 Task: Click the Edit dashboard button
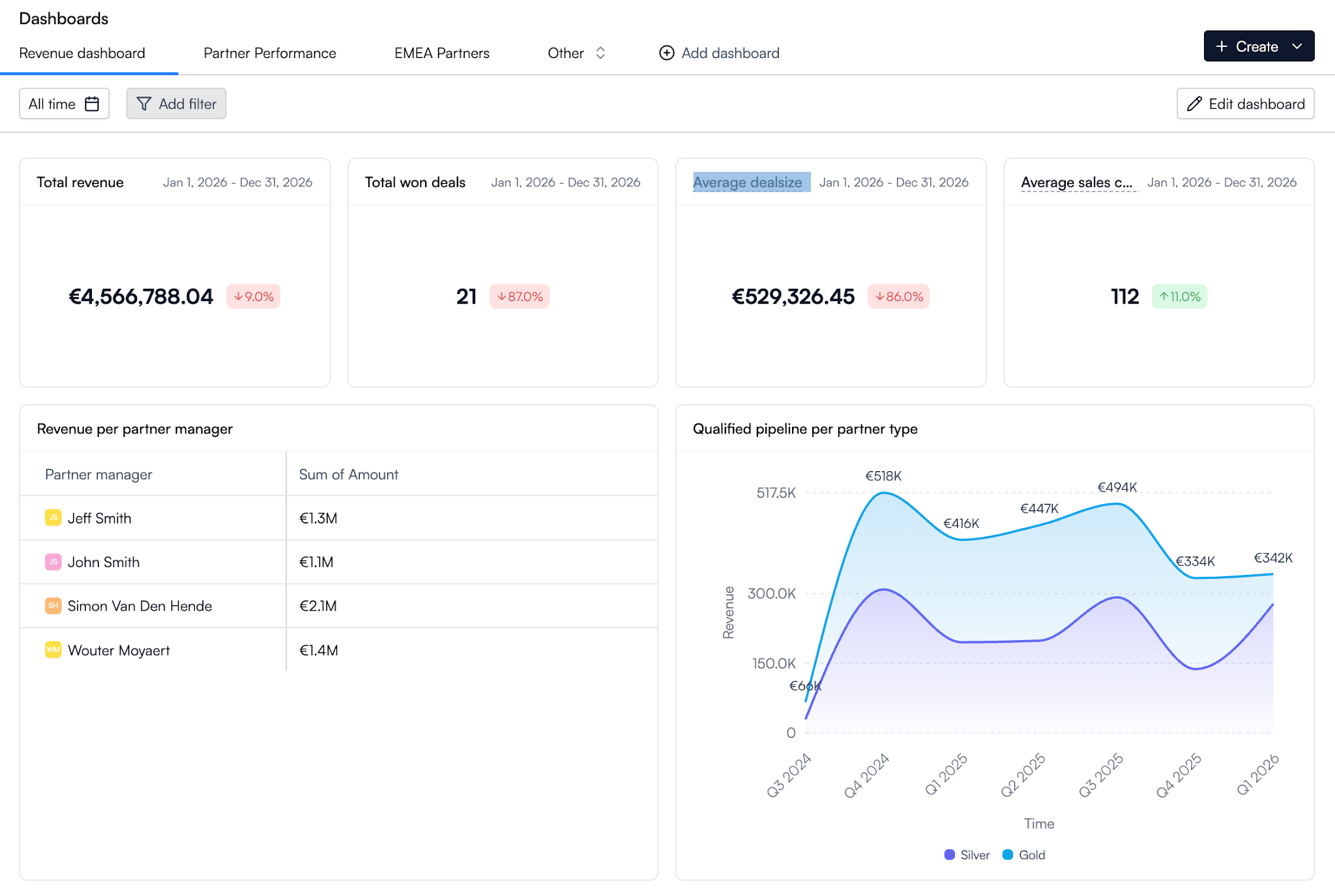click(1245, 104)
